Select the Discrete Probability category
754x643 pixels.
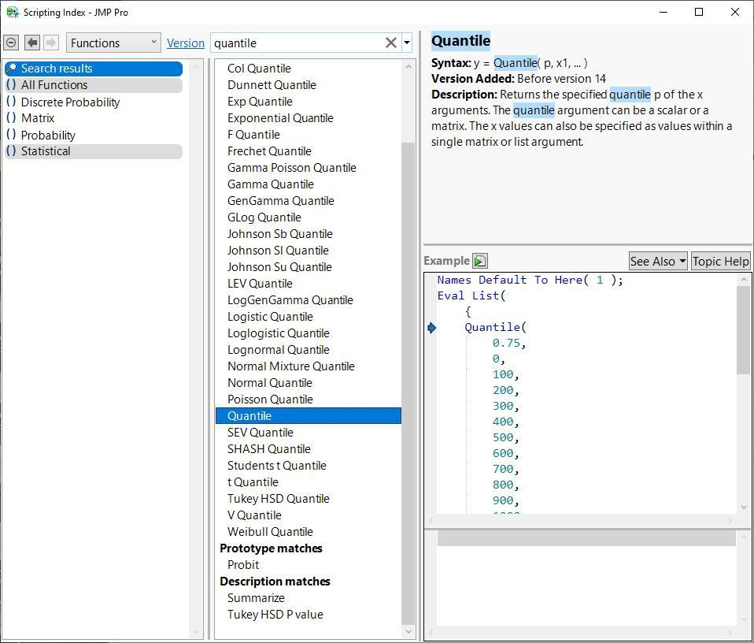(70, 102)
